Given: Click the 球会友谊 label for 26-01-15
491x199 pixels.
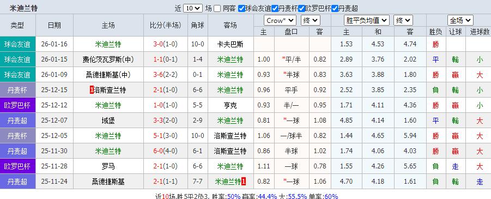Looking at the screenshot, I should point(17,59).
